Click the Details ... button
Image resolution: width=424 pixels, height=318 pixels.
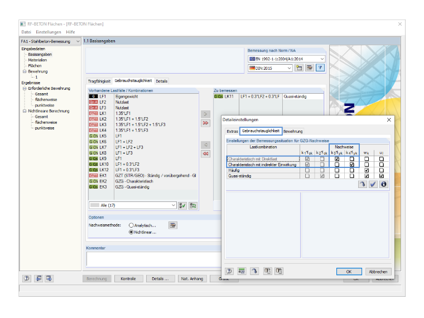tap(160, 278)
